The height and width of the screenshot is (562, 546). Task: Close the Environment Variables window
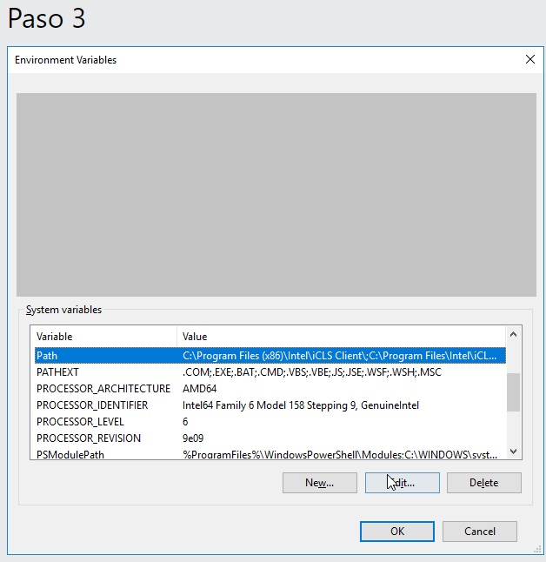(529, 60)
